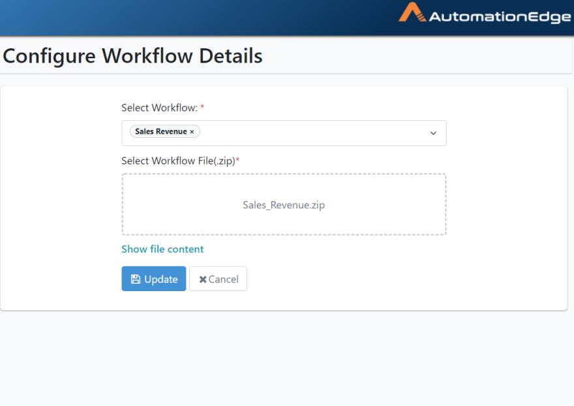This screenshot has height=406, width=574.
Task: Open the Show file content link
Action: tap(162, 249)
